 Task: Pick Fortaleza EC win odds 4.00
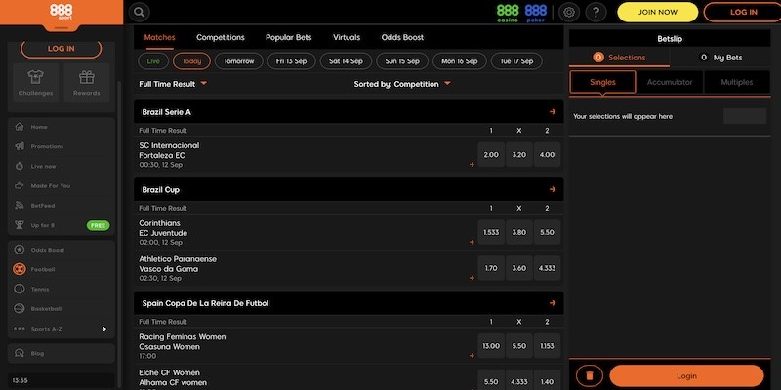point(547,155)
